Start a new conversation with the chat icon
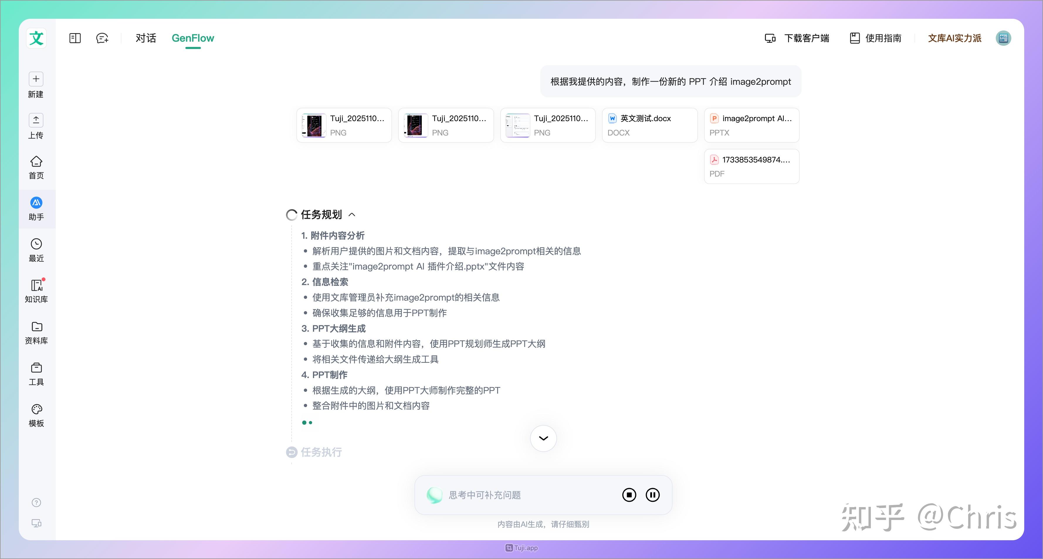The image size is (1043, 559). point(102,38)
